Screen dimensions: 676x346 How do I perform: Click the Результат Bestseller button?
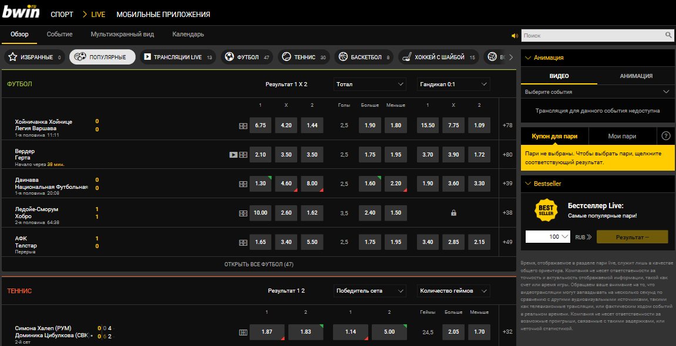click(x=632, y=237)
